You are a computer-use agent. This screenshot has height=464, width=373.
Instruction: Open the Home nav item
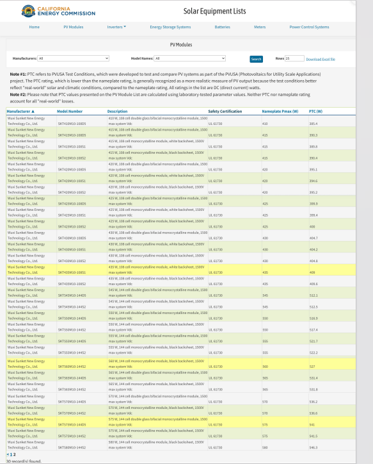(x=35, y=27)
